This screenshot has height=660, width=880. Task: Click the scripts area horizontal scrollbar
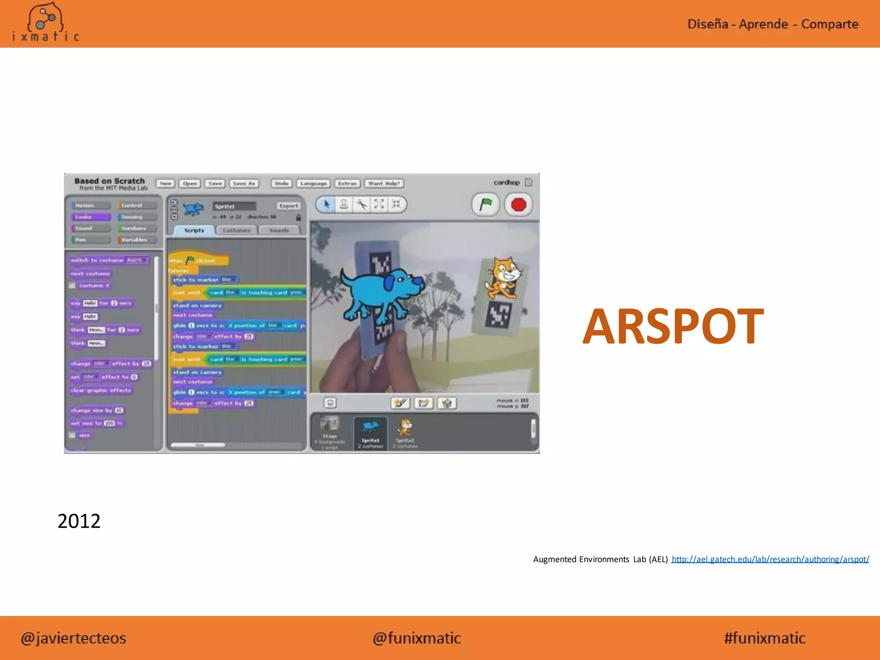click(x=198, y=445)
